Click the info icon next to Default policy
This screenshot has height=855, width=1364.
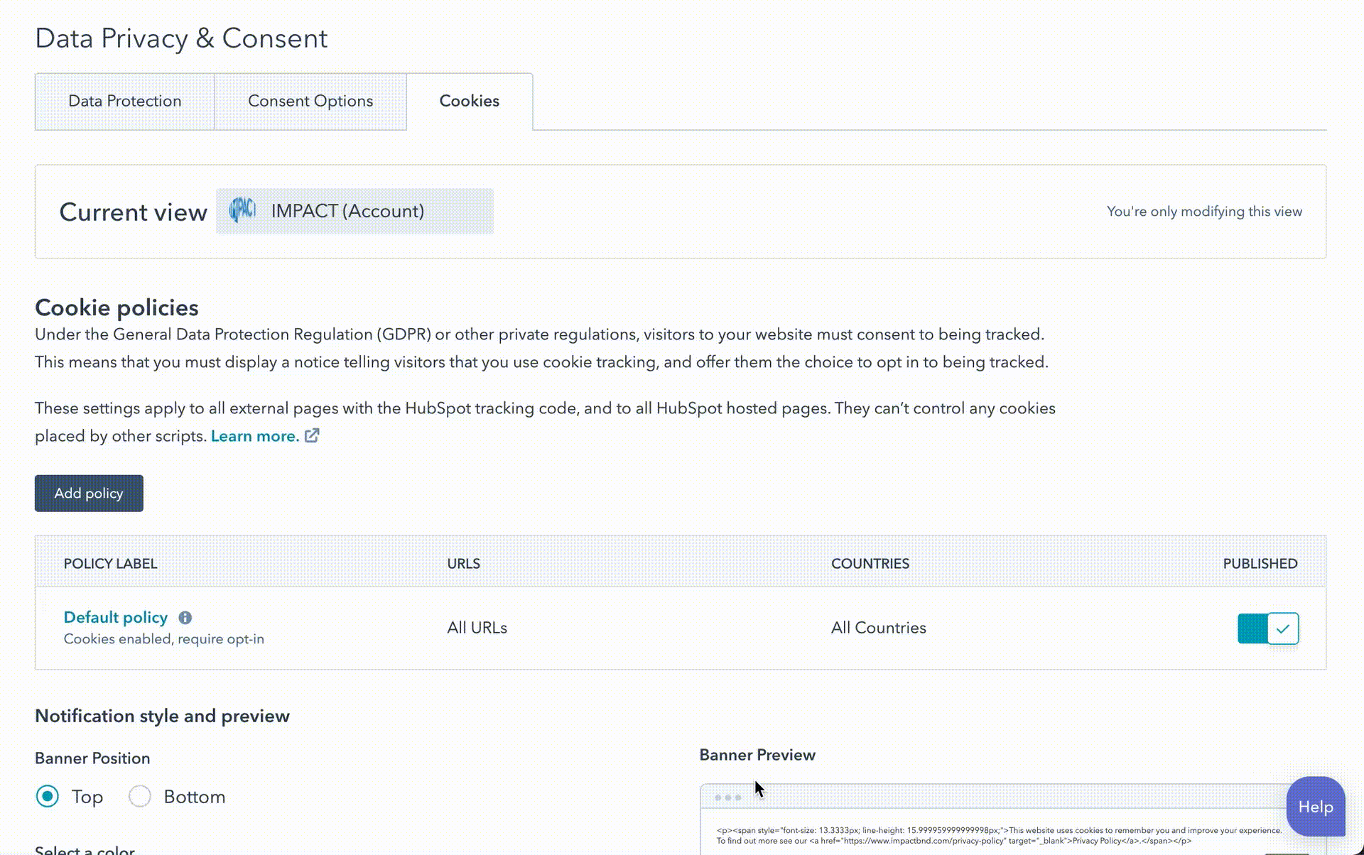(x=185, y=617)
